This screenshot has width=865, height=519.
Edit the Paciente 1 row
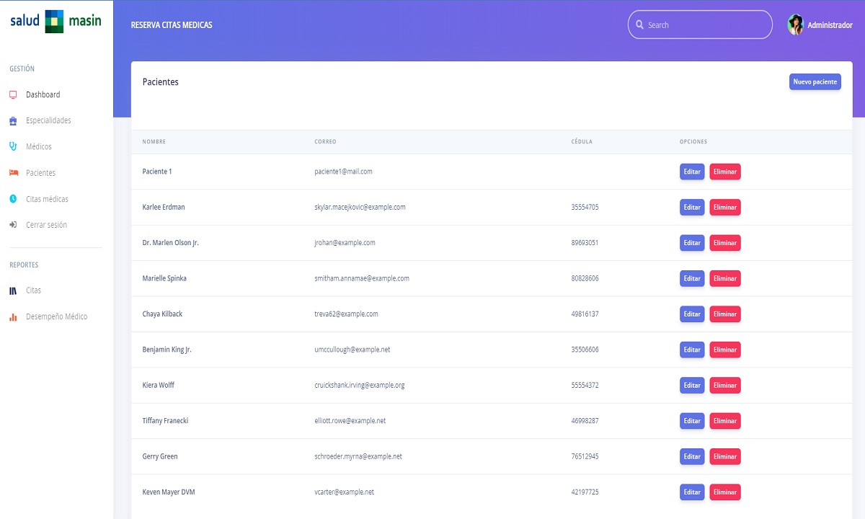pos(692,172)
